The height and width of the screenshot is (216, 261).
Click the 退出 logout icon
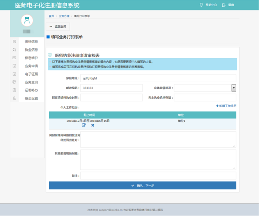pos(224,5)
